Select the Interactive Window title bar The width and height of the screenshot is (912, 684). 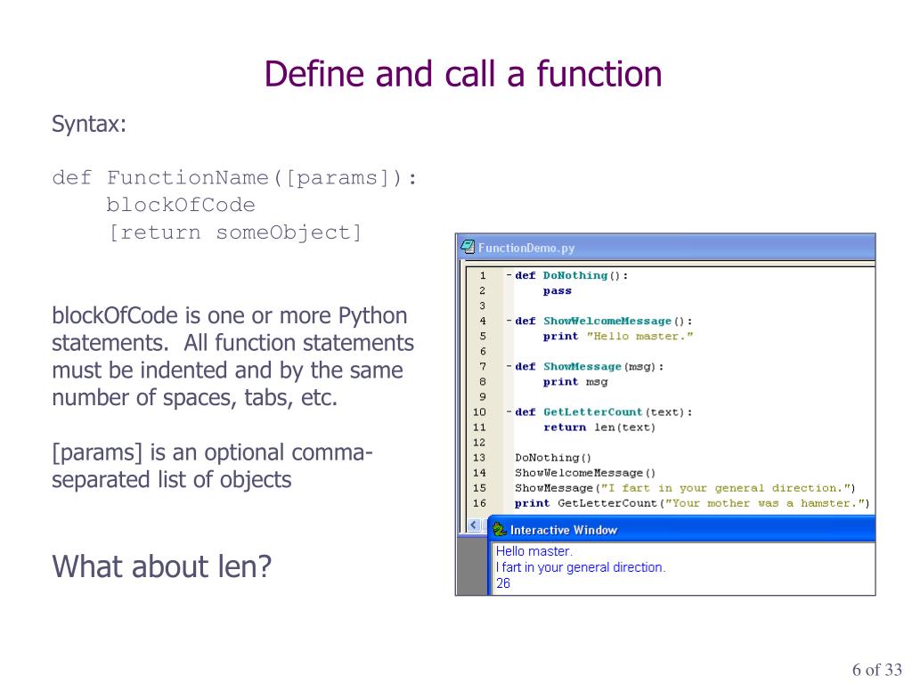point(681,529)
